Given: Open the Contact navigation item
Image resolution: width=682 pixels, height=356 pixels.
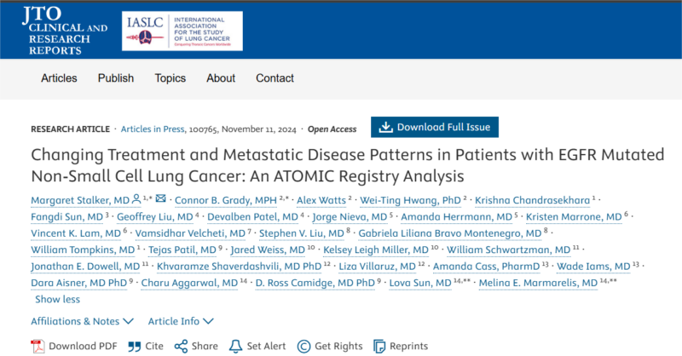Looking at the screenshot, I should [x=275, y=78].
